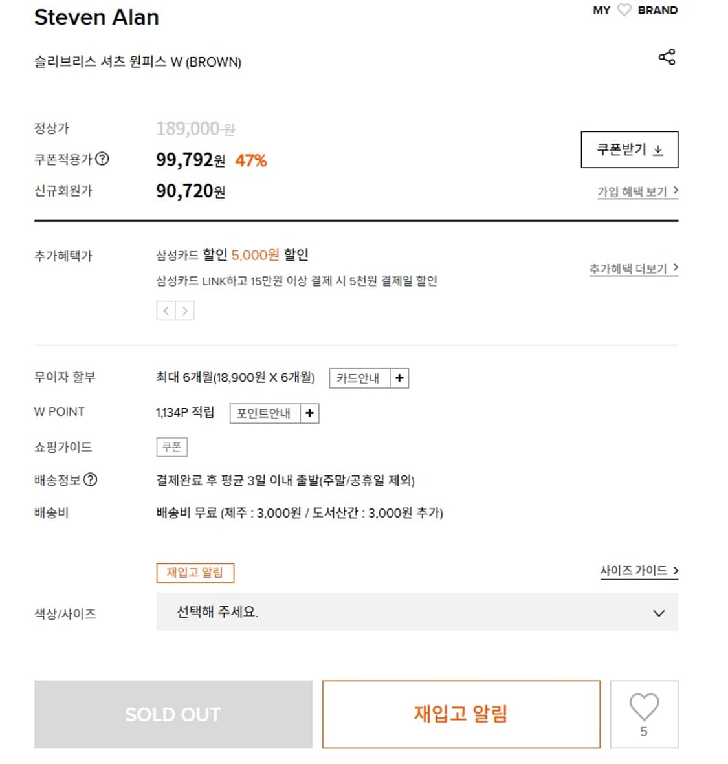Click the large 재입고 알림 button
This screenshot has width=728, height=764.
[461, 714]
